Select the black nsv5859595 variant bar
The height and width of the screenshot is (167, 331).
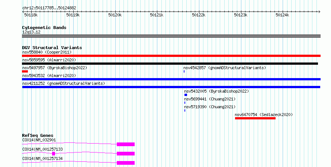tap(170, 64)
